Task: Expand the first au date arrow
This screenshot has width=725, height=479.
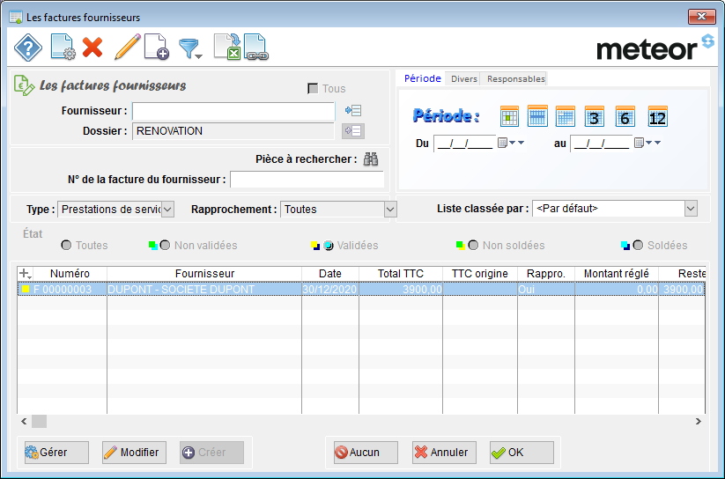Action: pyautogui.click(x=649, y=143)
